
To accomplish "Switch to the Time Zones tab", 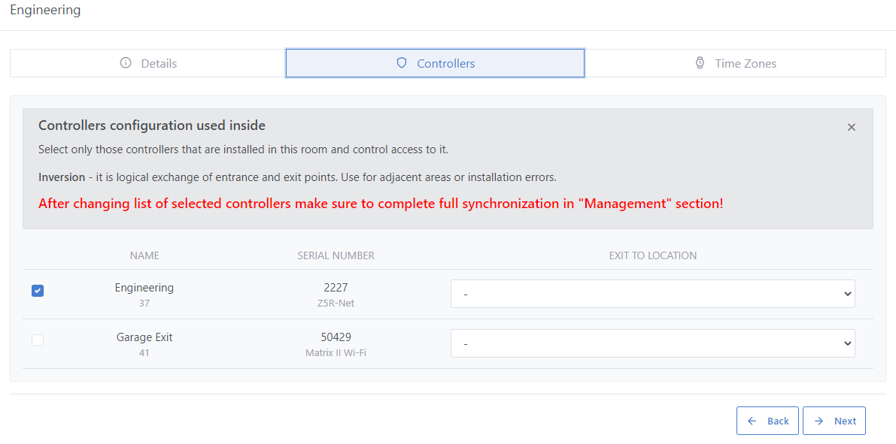I will pyautogui.click(x=745, y=63).
